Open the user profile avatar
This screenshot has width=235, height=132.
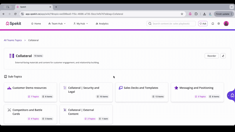226,23
